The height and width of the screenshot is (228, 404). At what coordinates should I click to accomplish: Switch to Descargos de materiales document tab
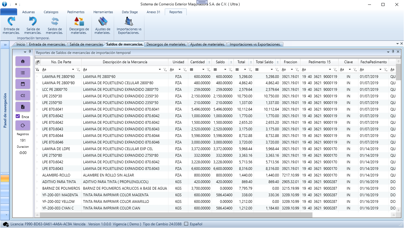(166, 44)
